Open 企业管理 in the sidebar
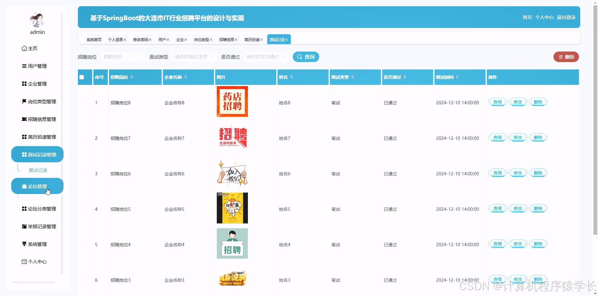Screen dimensions: 598x296 pyautogui.click(x=37, y=83)
